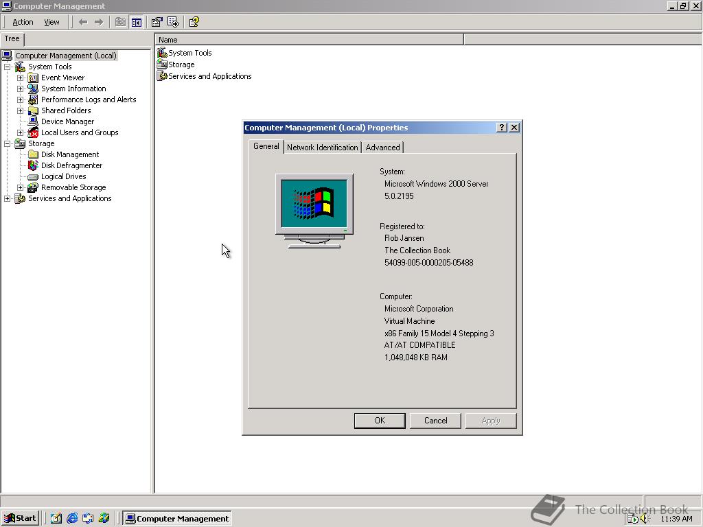Click the fourth quick launch icon beside Outlook Express
This screenshot has height=527, width=703.
click(104, 519)
